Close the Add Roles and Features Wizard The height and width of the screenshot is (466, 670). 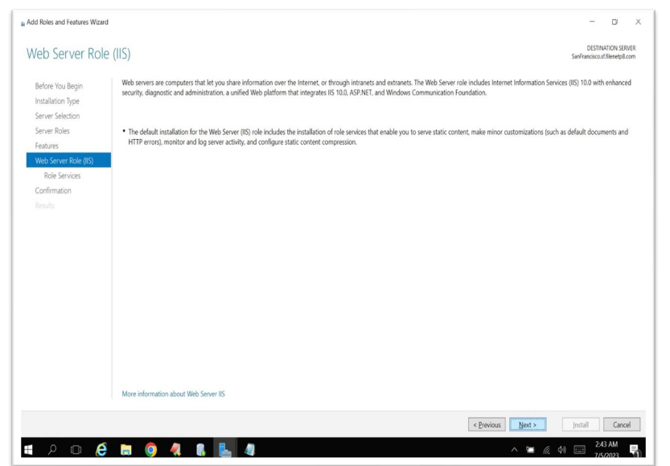[x=638, y=22]
